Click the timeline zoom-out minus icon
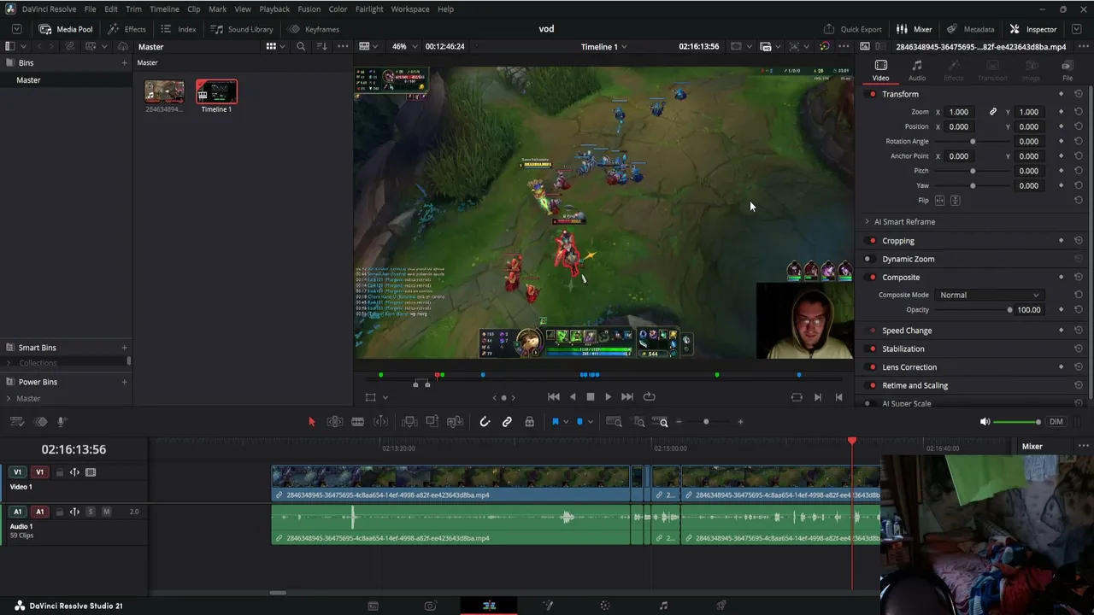 point(679,422)
